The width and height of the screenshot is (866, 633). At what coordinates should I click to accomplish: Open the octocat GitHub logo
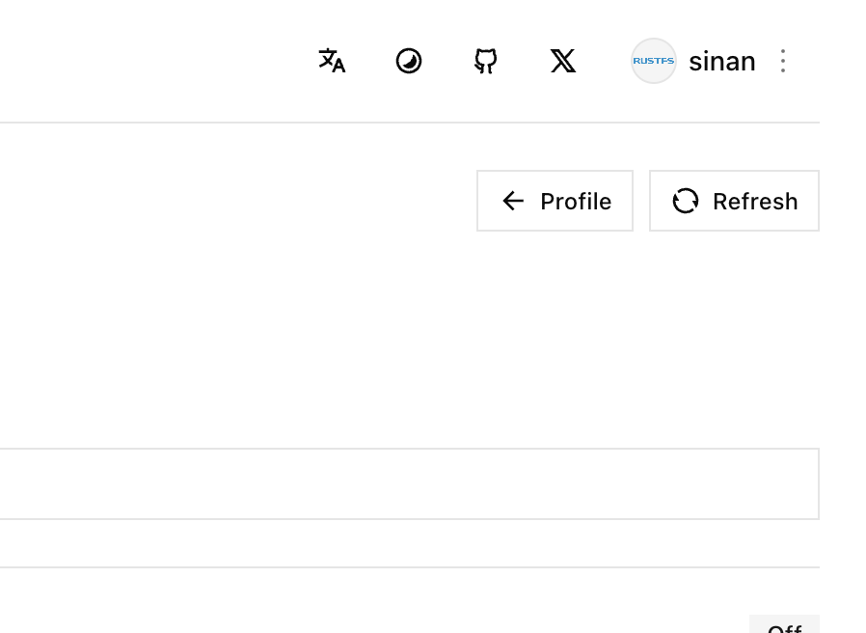click(x=486, y=61)
